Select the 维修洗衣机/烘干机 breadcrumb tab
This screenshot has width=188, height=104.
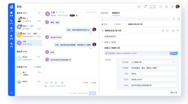pos(135,24)
